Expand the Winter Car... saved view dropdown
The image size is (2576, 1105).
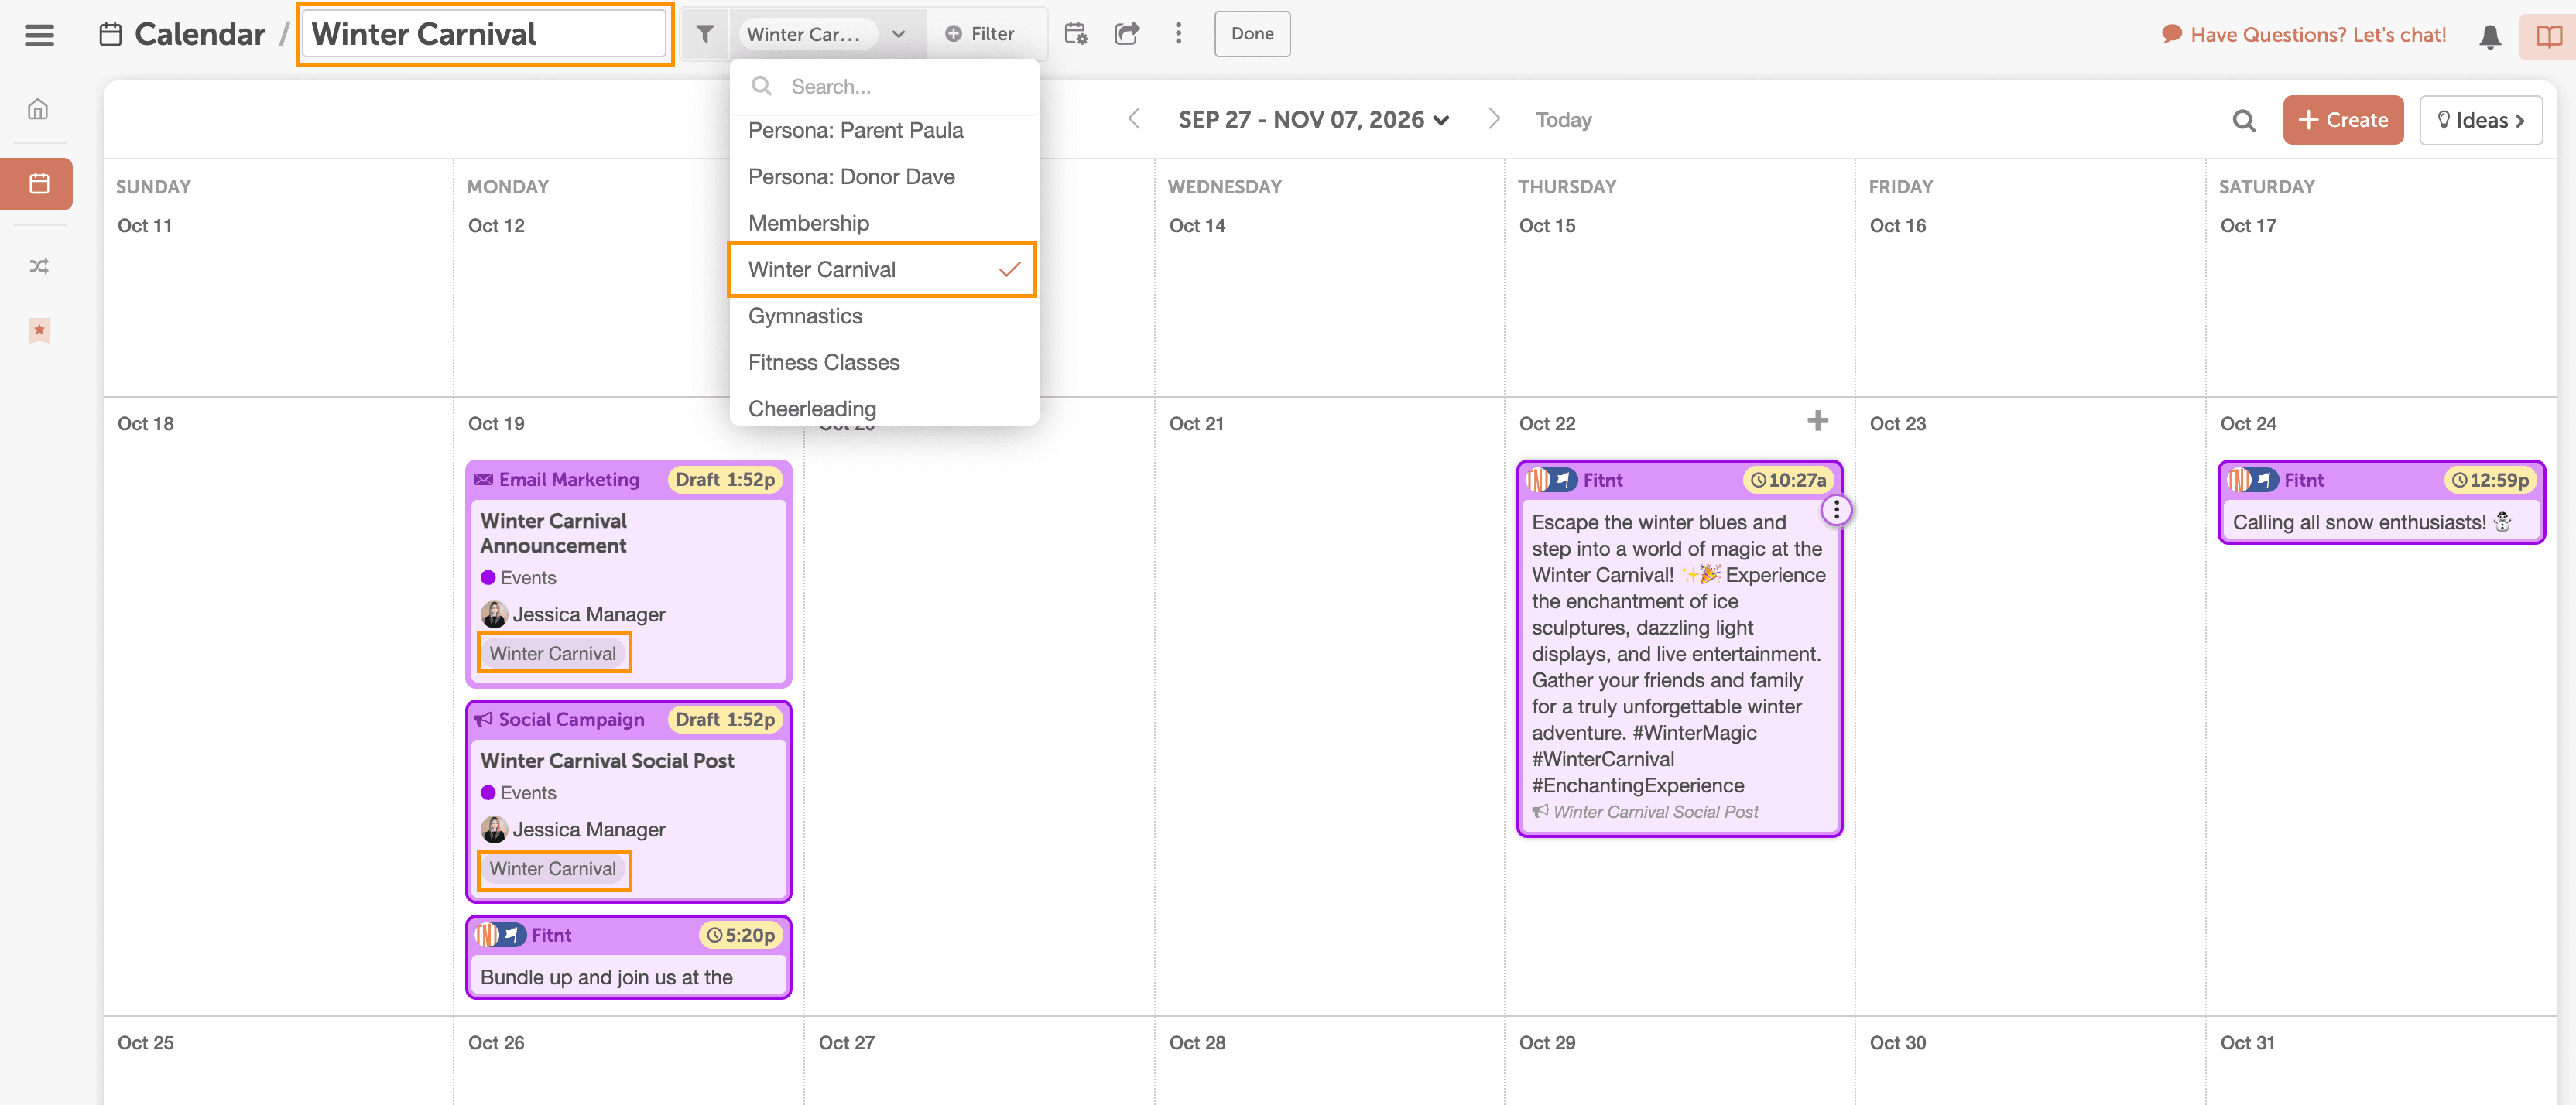click(x=898, y=34)
